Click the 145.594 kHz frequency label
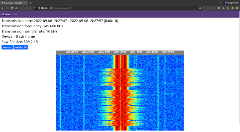Image resolution: width=240 pixels, height=132 pixels. tap(72, 52)
